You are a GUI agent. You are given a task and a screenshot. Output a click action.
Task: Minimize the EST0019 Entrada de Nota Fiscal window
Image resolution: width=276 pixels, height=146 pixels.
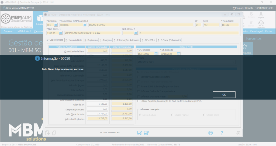225,15
